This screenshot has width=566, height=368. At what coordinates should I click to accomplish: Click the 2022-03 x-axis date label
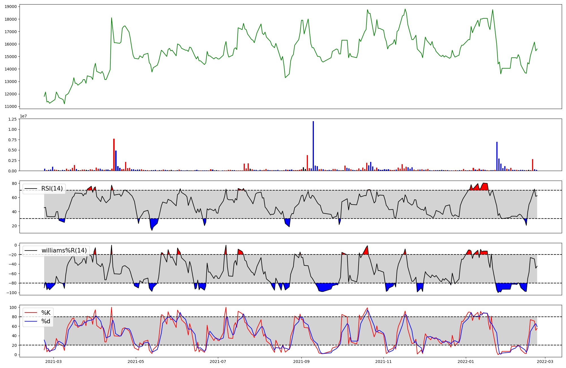click(x=545, y=361)
